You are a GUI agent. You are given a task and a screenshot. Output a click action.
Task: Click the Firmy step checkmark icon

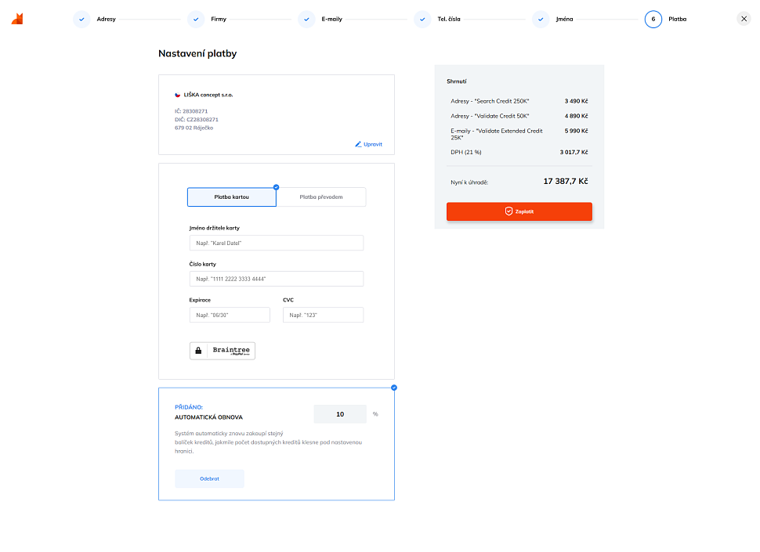tap(196, 20)
